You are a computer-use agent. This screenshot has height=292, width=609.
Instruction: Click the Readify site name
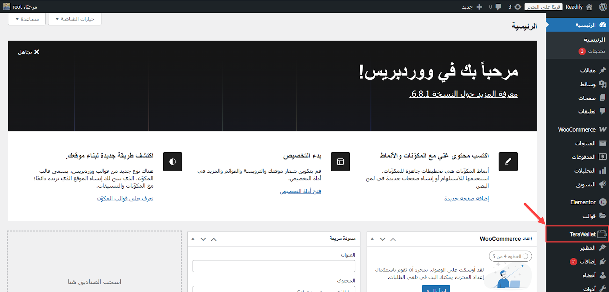pyautogui.click(x=574, y=7)
